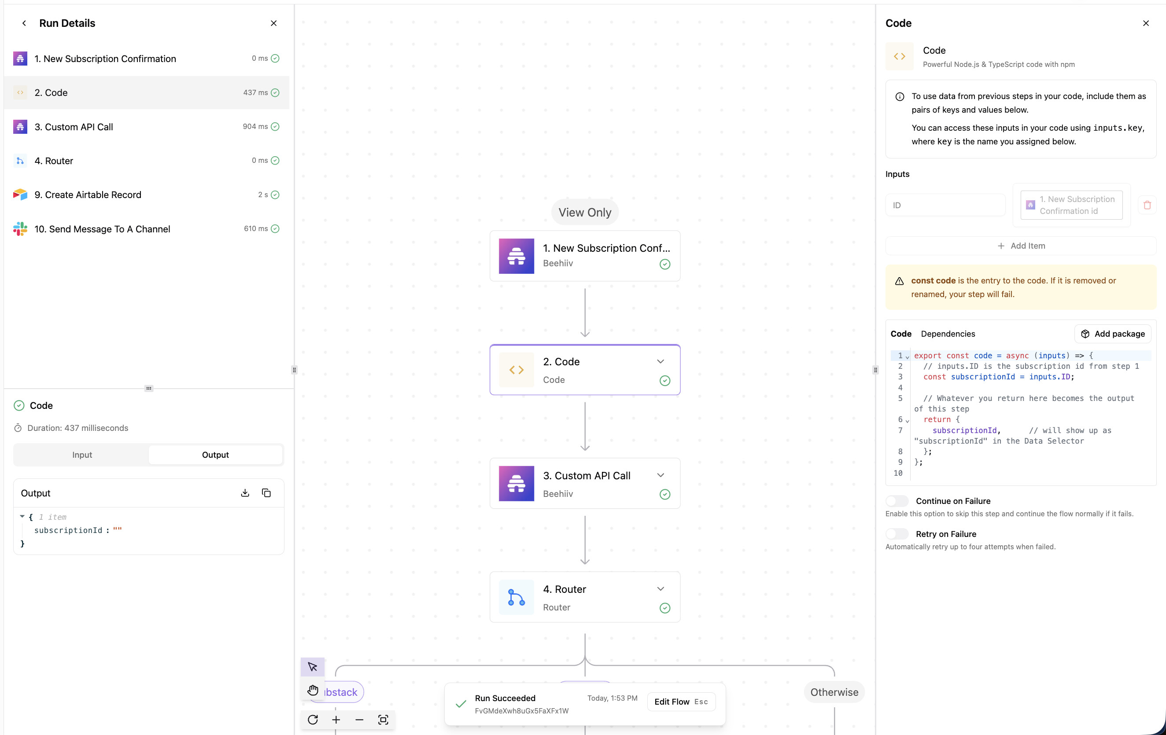The width and height of the screenshot is (1166, 735).
Task: Click the refresh canvas icon
Action: coord(313,720)
